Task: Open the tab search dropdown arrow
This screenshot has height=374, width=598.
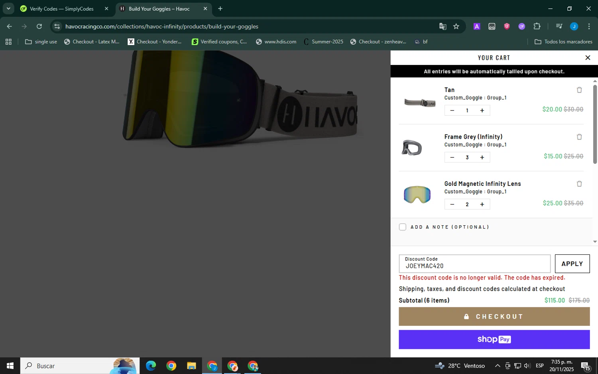Action: (x=8, y=9)
